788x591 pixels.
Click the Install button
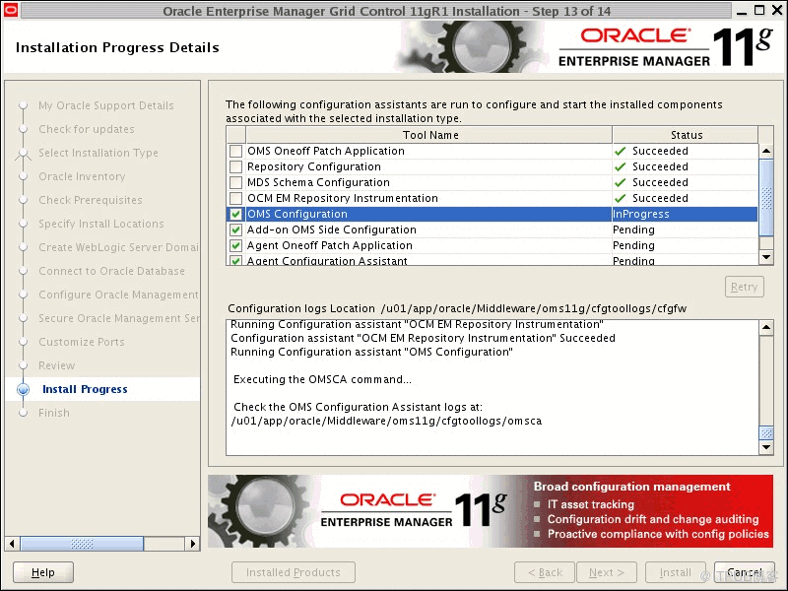click(676, 572)
